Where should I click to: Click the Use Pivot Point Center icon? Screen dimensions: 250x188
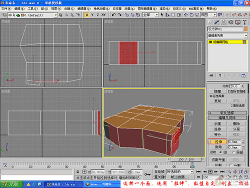pyautogui.click(x=220, y=15)
